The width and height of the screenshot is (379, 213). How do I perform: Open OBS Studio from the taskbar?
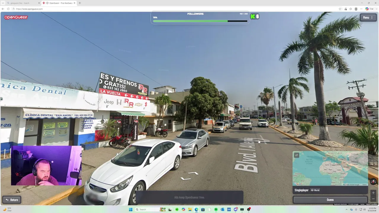pos(249,209)
